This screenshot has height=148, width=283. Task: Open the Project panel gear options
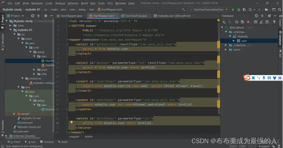click(46, 16)
